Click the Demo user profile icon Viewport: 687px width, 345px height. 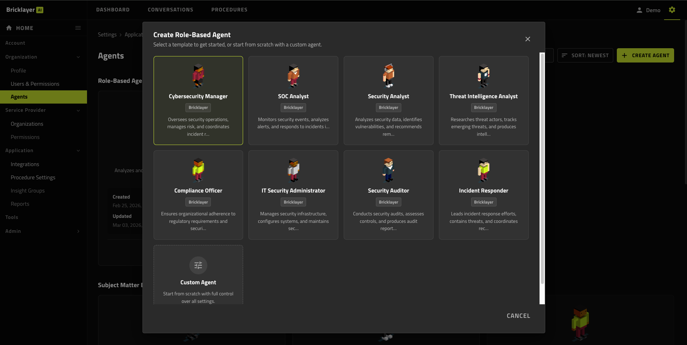point(639,10)
